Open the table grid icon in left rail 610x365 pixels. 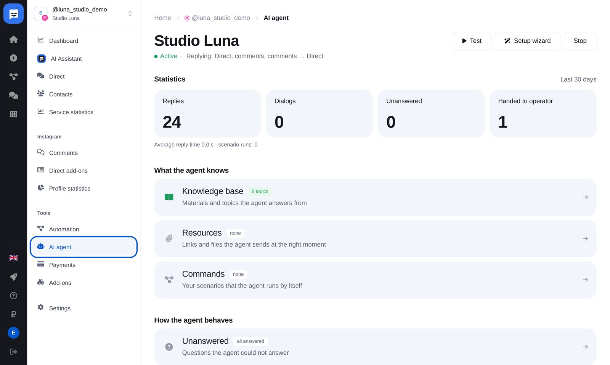click(13, 114)
